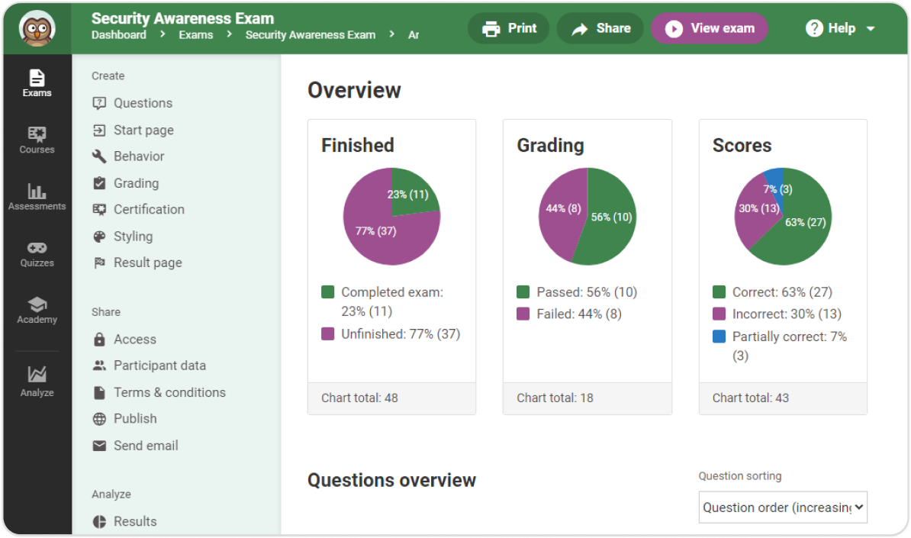Click the Access lock icon

pyautogui.click(x=99, y=340)
